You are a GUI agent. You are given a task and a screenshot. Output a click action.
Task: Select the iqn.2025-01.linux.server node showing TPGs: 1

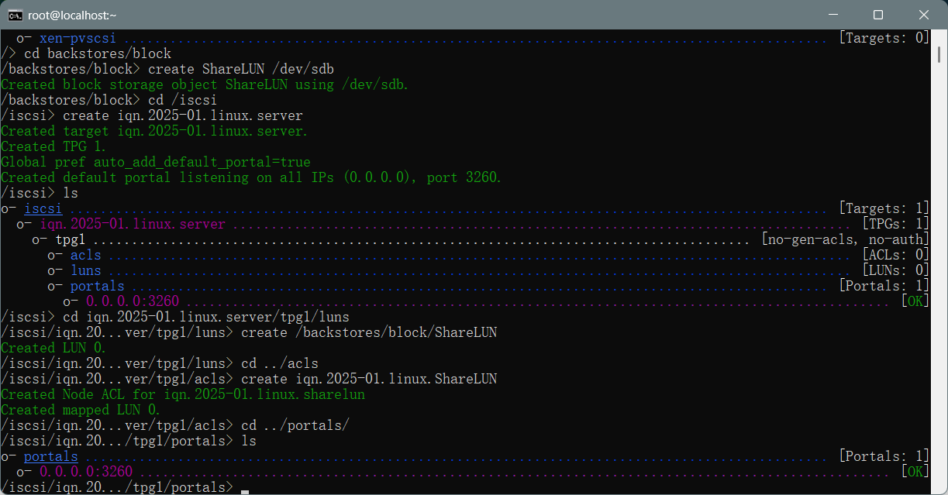pos(132,224)
